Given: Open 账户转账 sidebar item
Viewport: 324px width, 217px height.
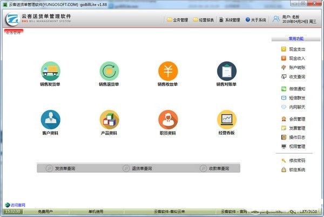Looking at the screenshot, I should 293,67.
